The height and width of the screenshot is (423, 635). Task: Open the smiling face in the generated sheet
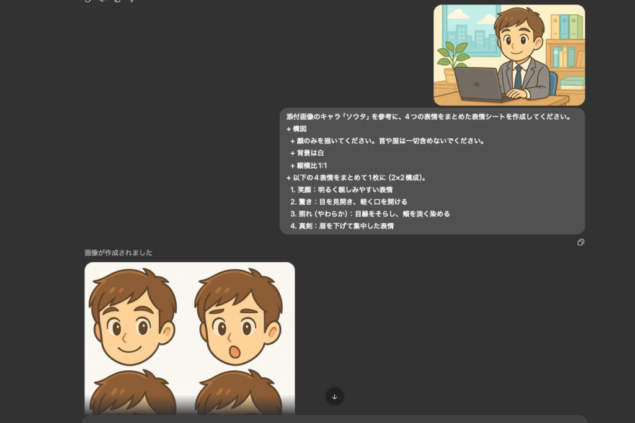132,316
